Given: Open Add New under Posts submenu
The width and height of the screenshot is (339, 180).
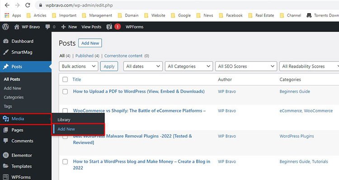Looking at the screenshot, I should [x=12, y=88].
